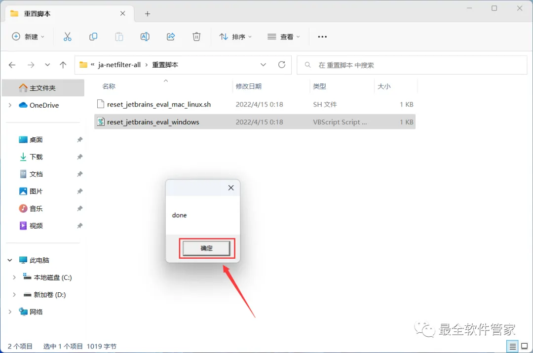
Task: Sort by 大小 column header
Action: pos(384,86)
